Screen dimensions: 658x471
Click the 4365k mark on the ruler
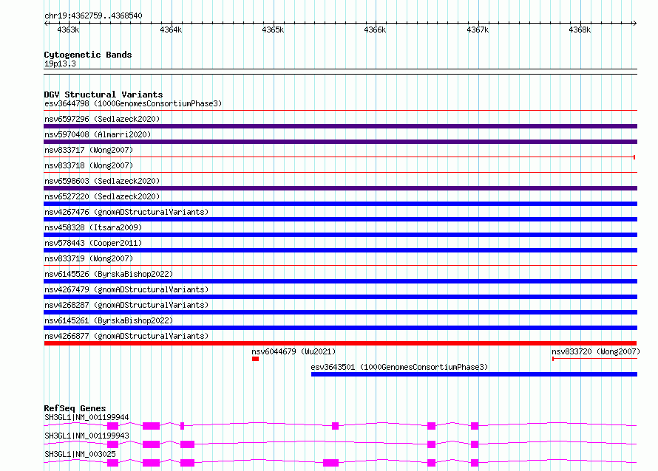coord(273,30)
